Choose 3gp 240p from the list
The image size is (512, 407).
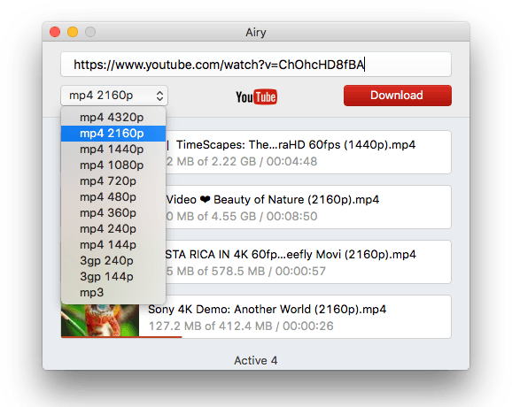click(113, 261)
